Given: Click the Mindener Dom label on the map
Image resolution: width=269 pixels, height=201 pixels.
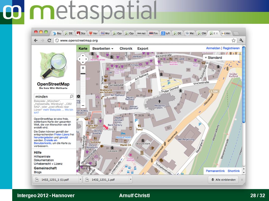Looking at the screenshot, I should (x=160, y=107).
